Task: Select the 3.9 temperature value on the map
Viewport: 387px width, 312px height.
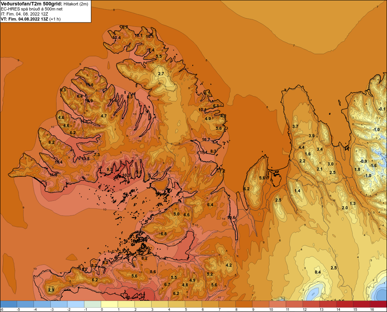Action: pyautogui.click(x=312, y=136)
